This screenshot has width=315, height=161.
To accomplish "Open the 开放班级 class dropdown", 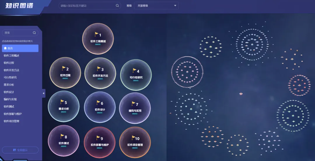I will [156, 6].
